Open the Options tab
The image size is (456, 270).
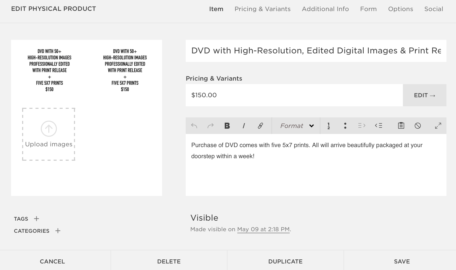click(401, 9)
